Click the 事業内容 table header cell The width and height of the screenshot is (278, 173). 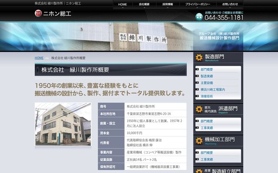click(111, 152)
